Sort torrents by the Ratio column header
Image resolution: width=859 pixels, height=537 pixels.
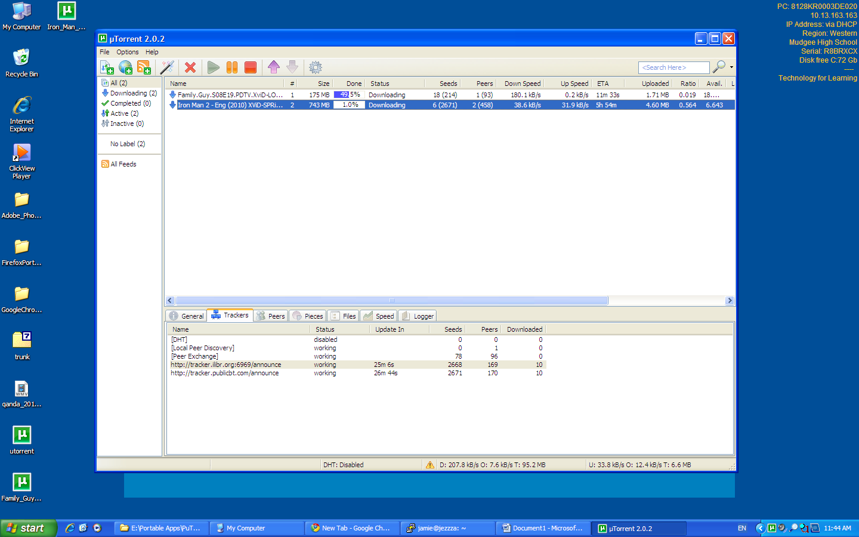coord(685,84)
